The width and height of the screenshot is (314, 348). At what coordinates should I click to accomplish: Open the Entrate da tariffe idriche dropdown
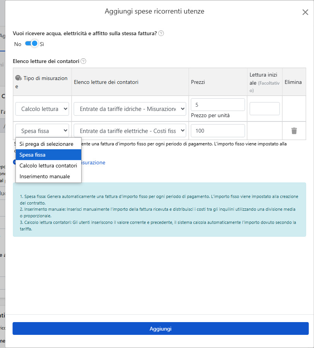click(x=130, y=109)
